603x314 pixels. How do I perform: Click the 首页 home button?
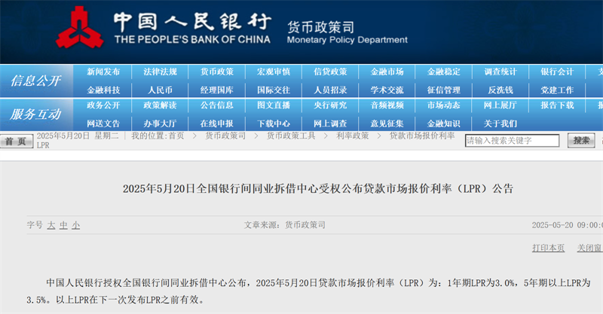pos(16,141)
